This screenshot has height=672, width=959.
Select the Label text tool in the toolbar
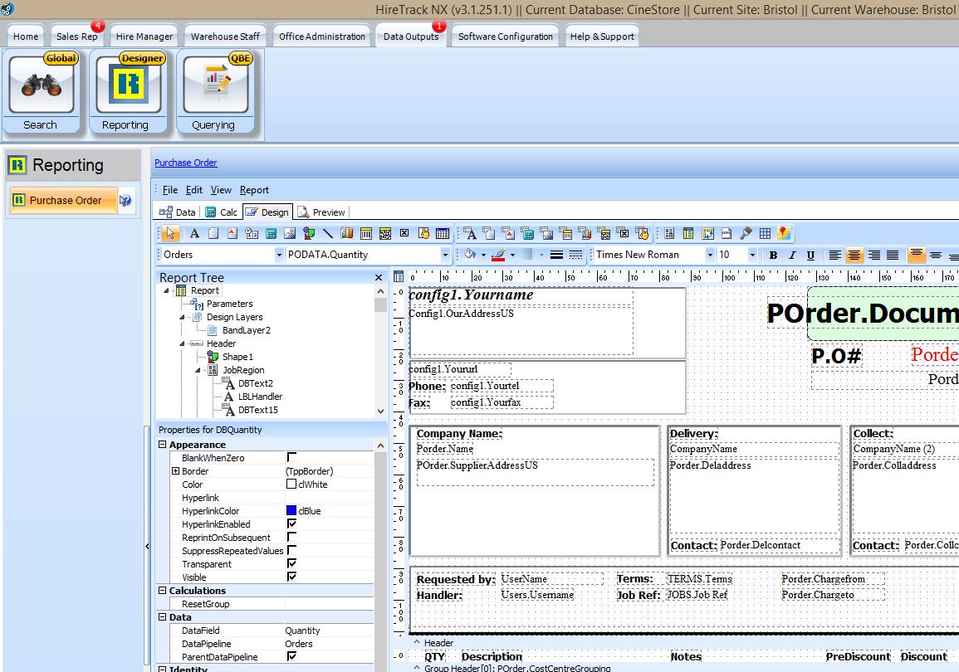(194, 234)
